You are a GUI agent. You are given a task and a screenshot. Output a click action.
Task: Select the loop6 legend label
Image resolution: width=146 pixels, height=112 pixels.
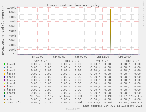[11, 83]
